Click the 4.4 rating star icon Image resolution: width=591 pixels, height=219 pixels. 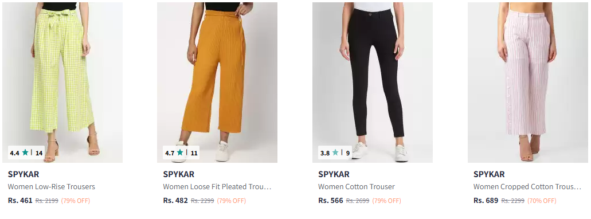click(25, 152)
